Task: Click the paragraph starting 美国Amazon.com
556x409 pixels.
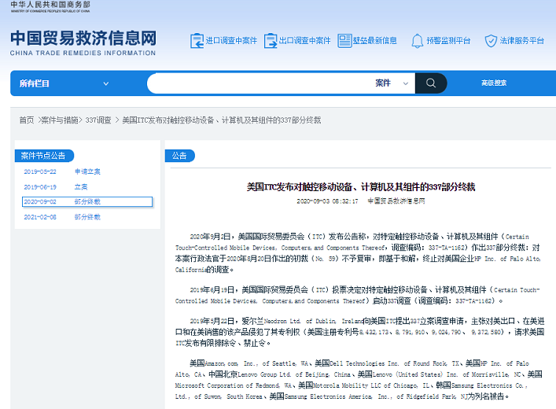Action: pos(359,380)
